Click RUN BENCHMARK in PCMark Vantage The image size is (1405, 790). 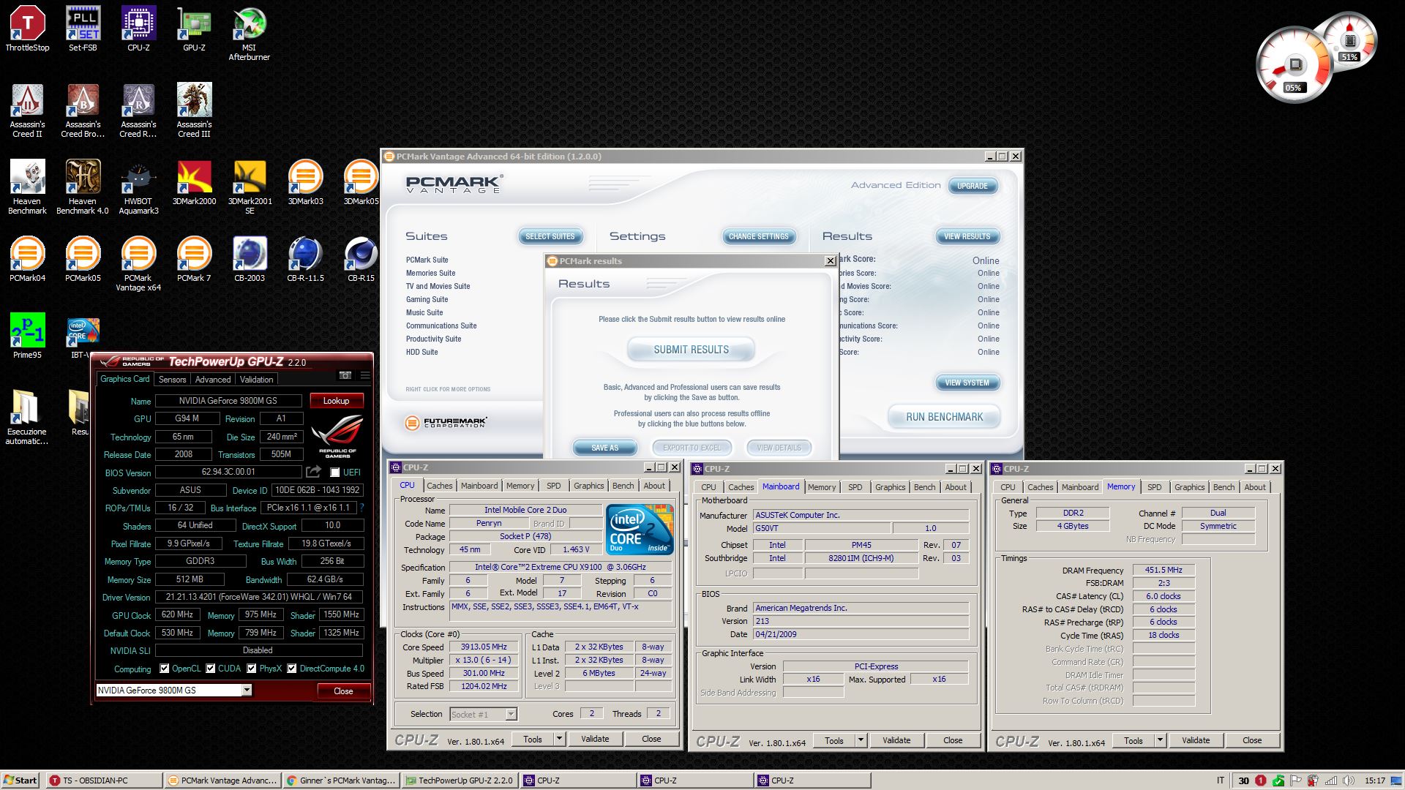tap(944, 417)
